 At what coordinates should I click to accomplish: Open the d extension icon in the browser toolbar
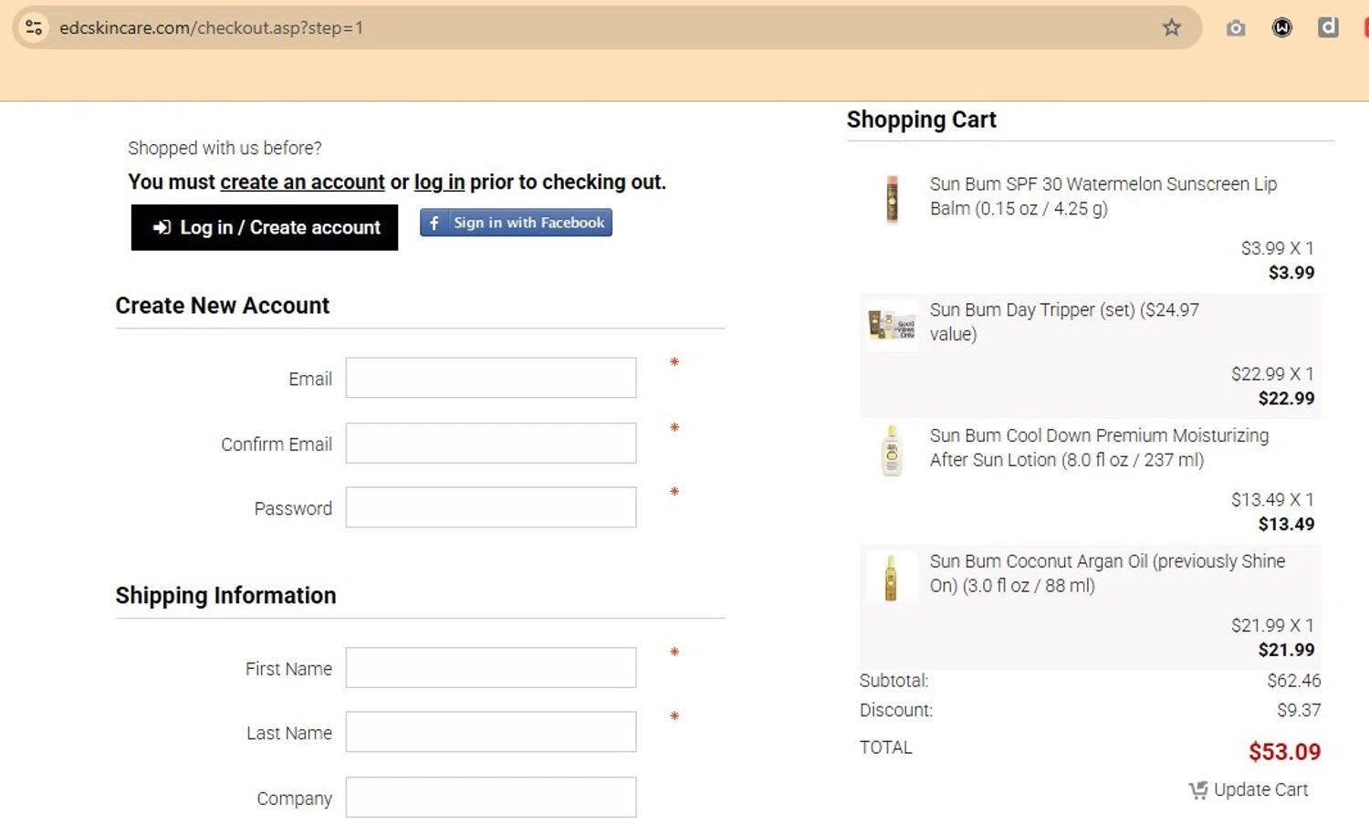click(x=1328, y=27)
